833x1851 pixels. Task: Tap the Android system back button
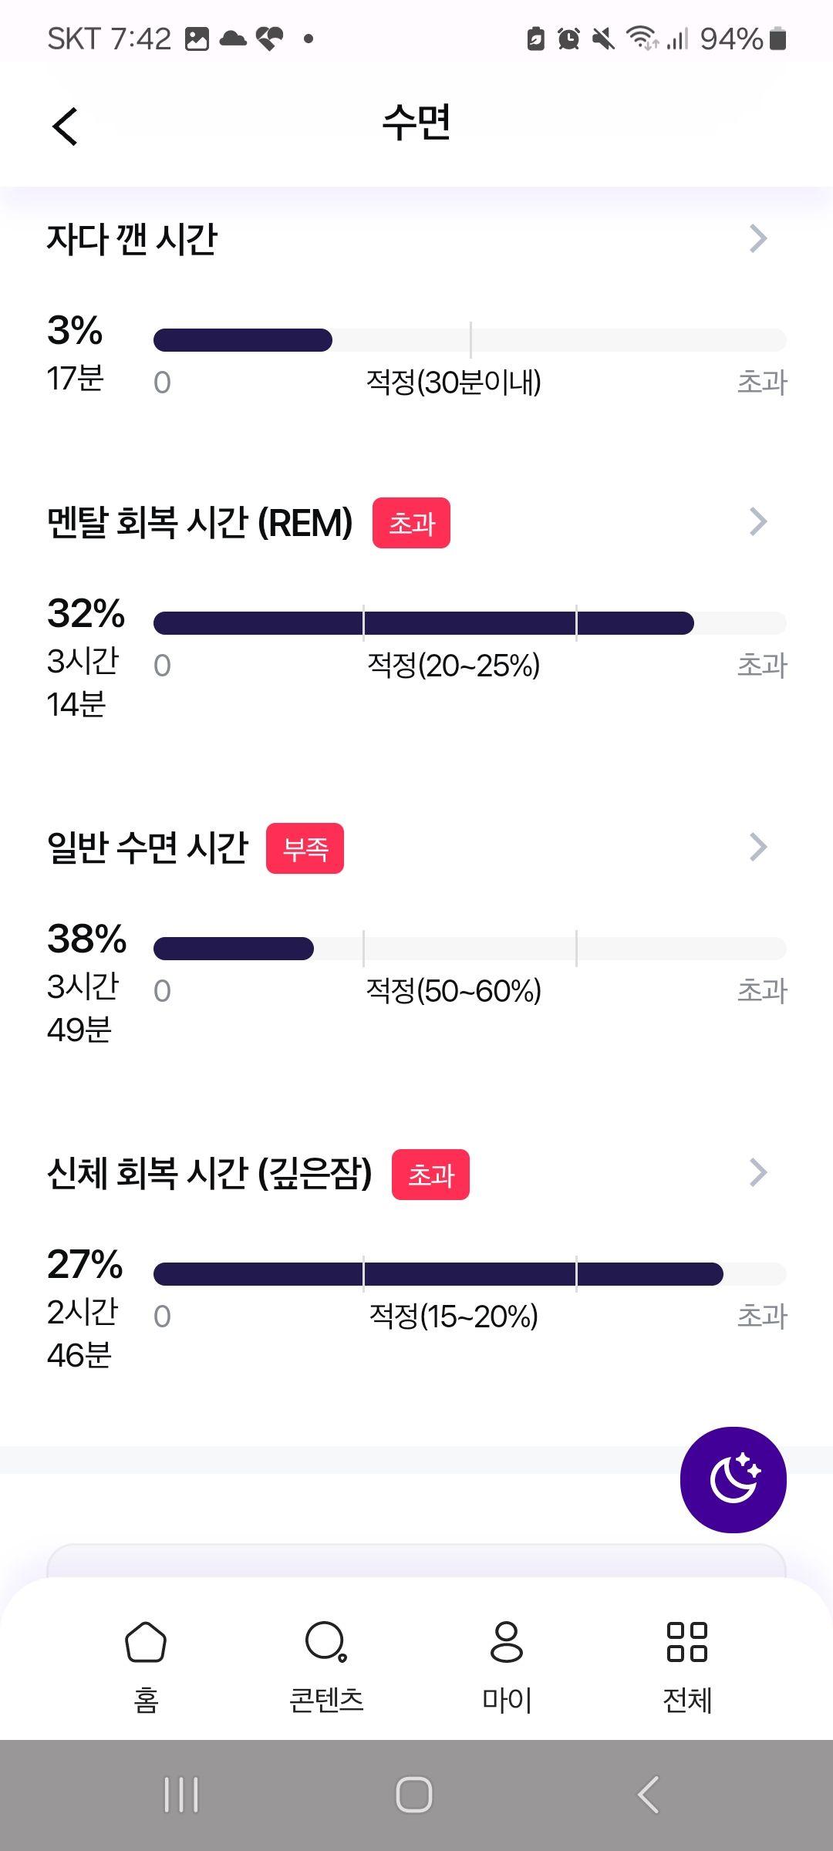[649, 1795]
